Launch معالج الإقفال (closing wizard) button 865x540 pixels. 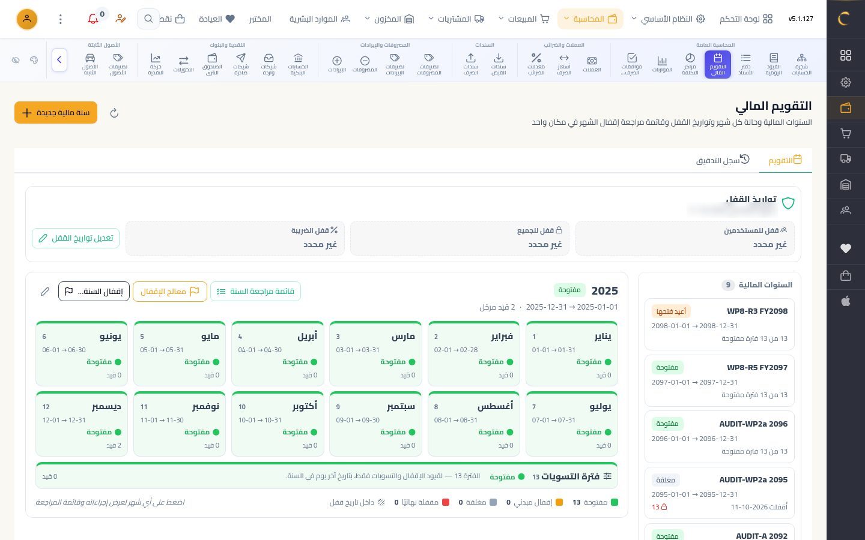click(169, 292)
